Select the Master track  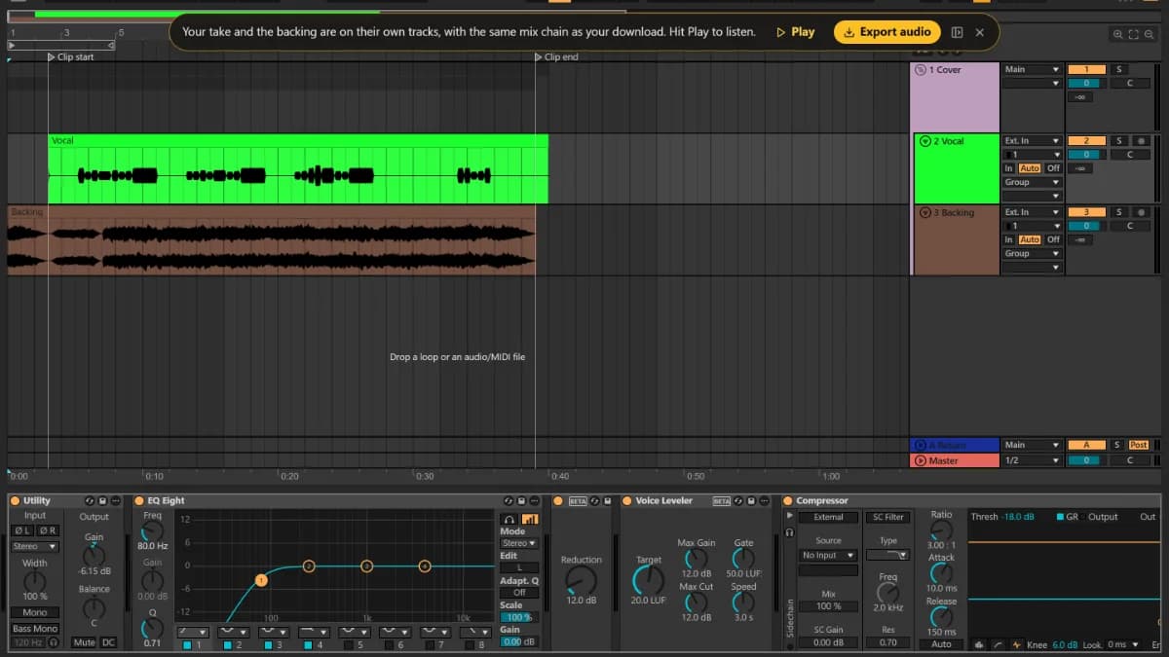pyautogui.click(x=955, y=460)
